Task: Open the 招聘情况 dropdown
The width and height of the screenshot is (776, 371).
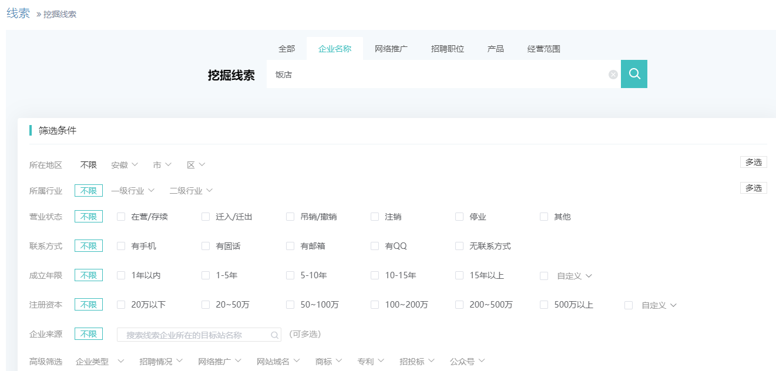Action: click(161, 362)
